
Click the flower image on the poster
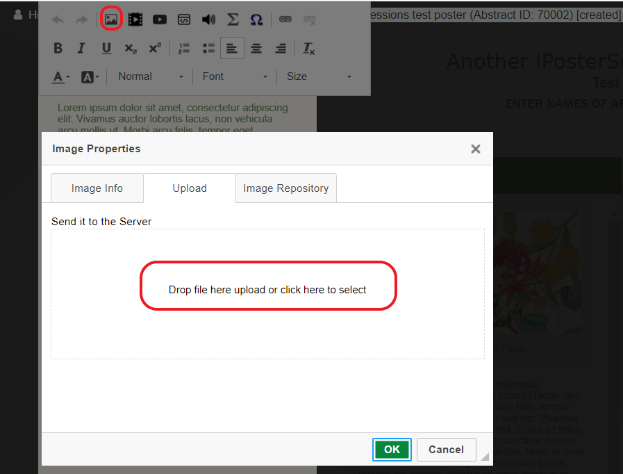[536, 272]
